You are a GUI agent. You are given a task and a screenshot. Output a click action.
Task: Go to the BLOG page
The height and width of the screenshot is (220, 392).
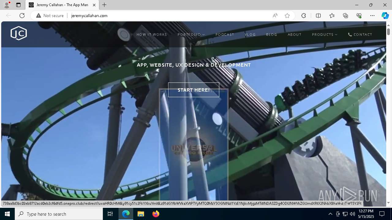click(272, 35)
